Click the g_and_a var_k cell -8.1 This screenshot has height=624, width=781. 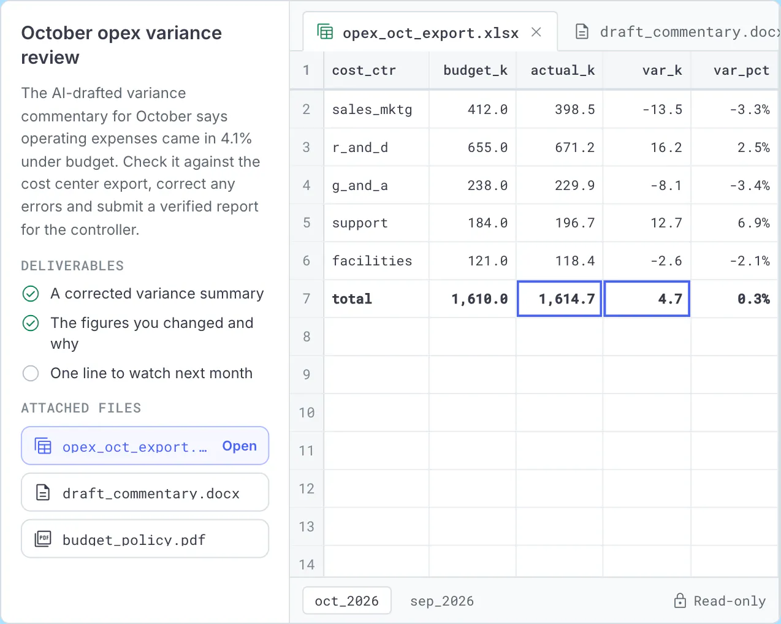point(647,186)
